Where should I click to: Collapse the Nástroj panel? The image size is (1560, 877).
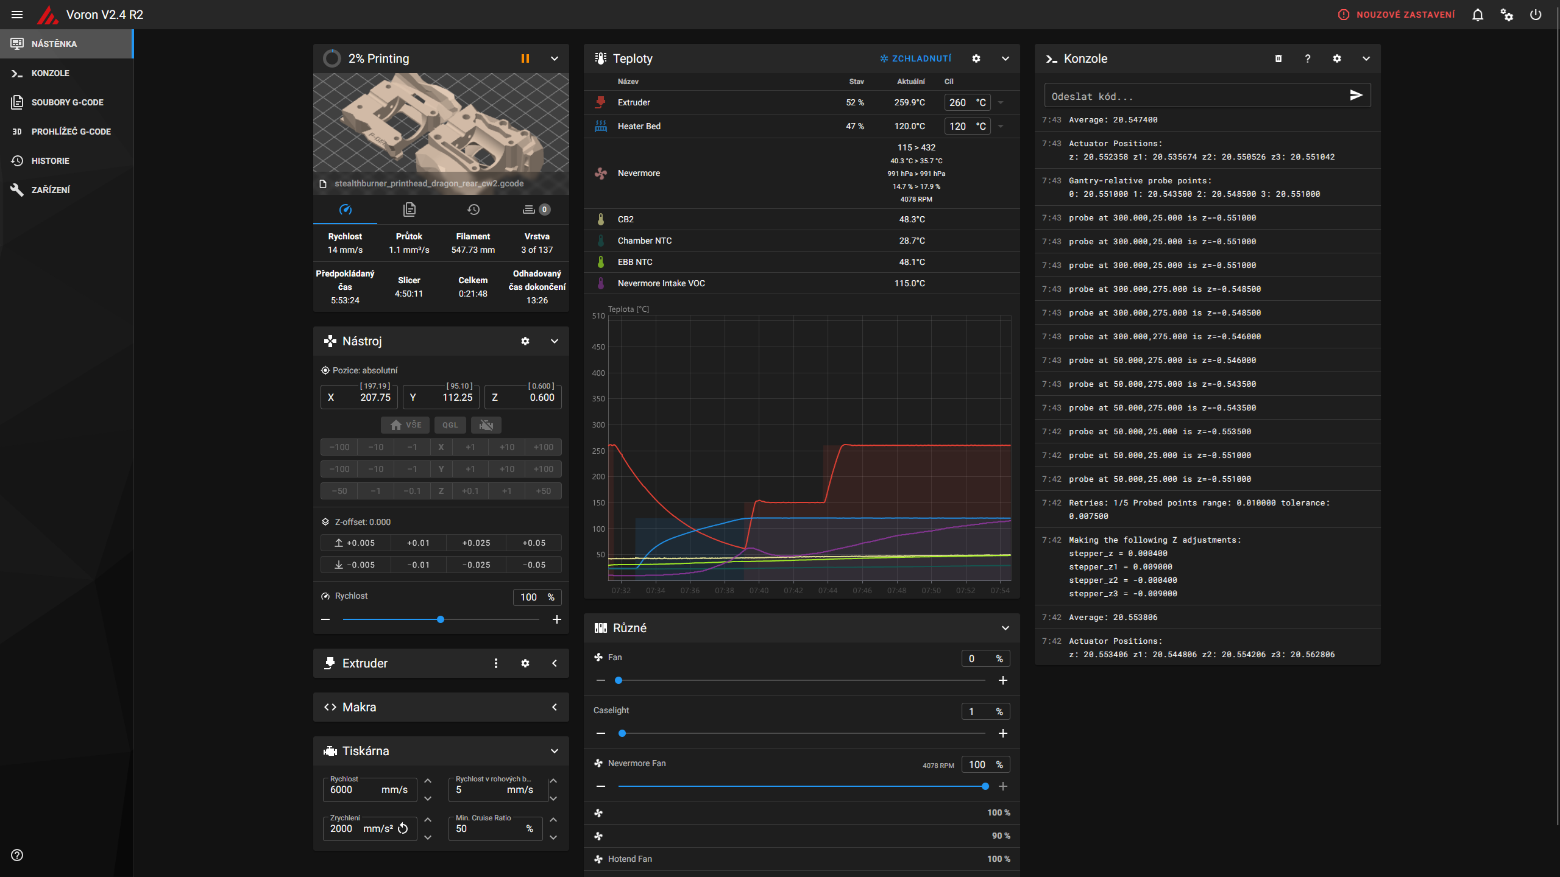[x=555, y=341]
